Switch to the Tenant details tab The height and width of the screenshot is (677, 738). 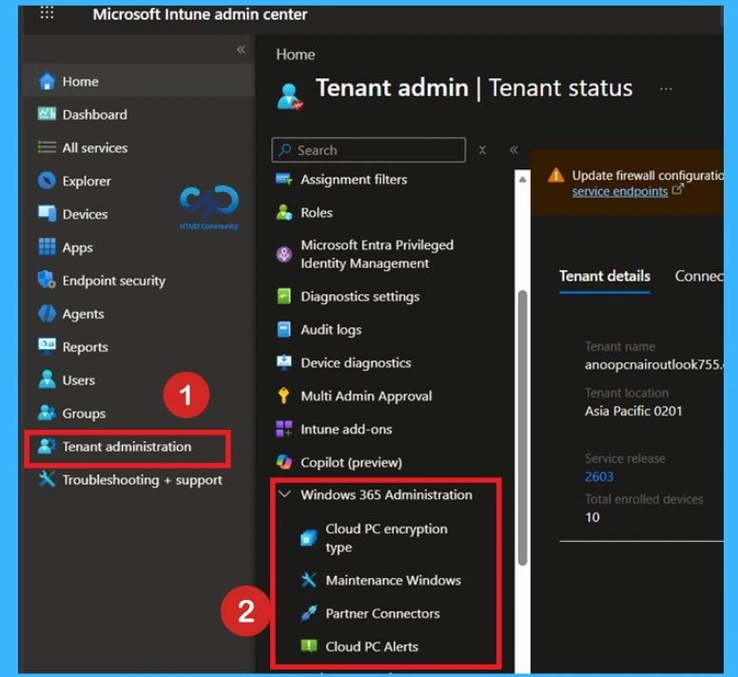click(605, 276)
